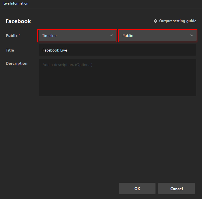Screen dimensions: 202x199
Task: Click the "Add a description" placeholder text
Action: pos(67,65)
